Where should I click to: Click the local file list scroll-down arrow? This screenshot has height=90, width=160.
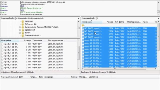click(x=78, y=69)
